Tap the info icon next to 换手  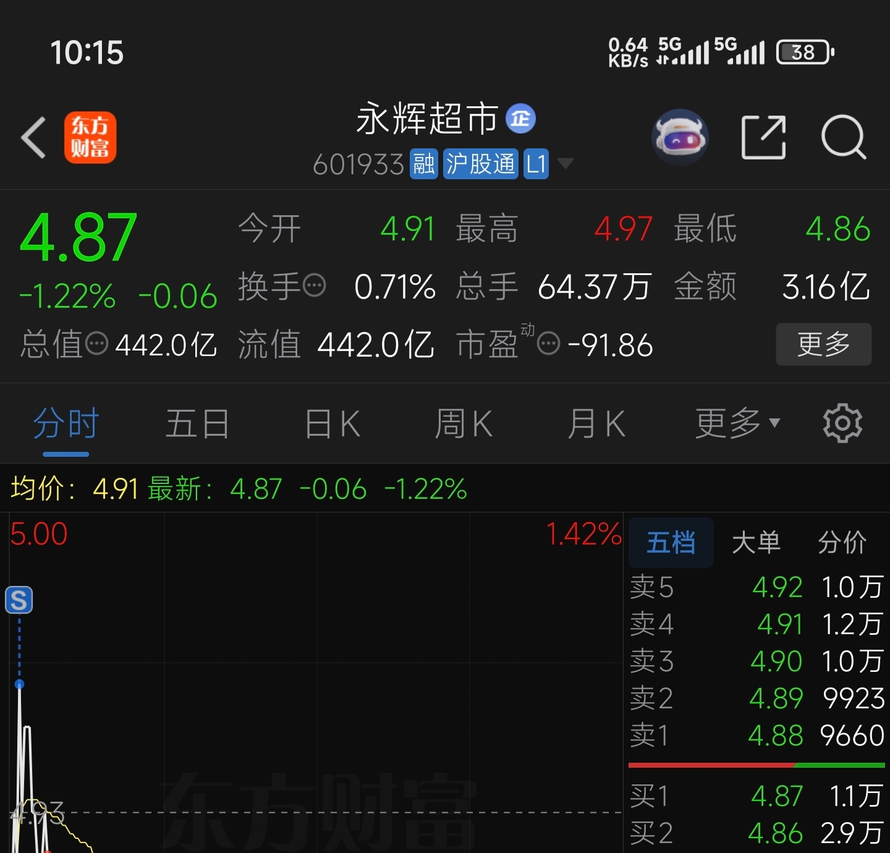click(x=314, y=286)
